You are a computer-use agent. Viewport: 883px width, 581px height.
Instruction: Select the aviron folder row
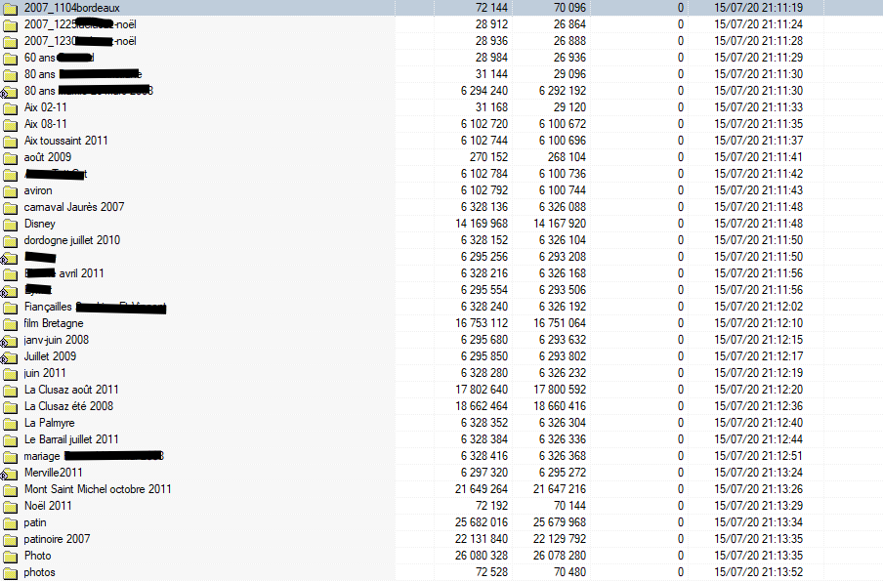click(x=38, y=190)
